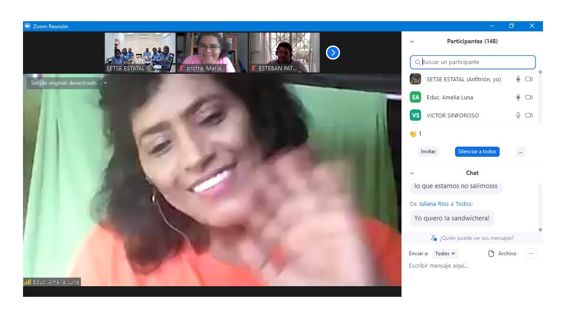
Task: Toggle microphone of VICTOR SINFOROSO
Action: coord(518,115)
